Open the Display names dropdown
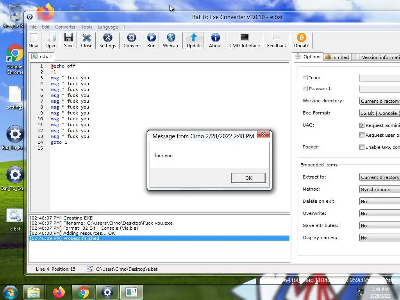The width and height of the screenshot is (400, 300). (x=380, y=238)
